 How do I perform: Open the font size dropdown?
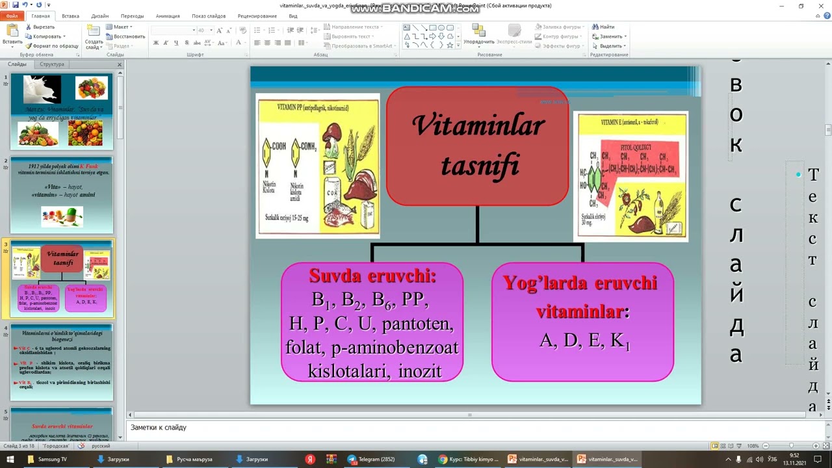(211, 30)
